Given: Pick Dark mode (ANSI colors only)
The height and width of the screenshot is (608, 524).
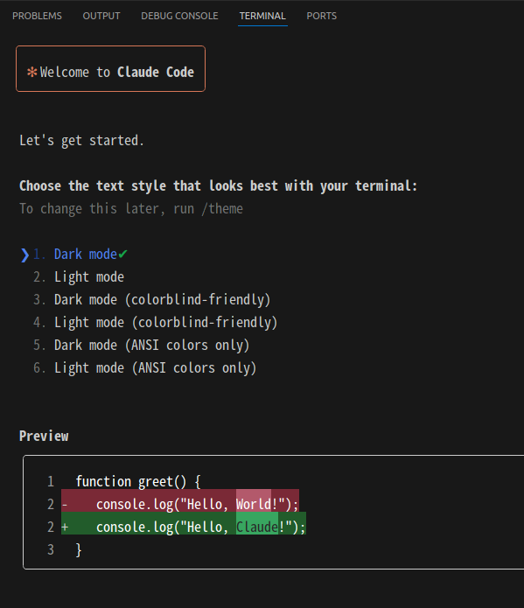Looking at the screenshot, I should pyautogui.click(x=141, y=345).
